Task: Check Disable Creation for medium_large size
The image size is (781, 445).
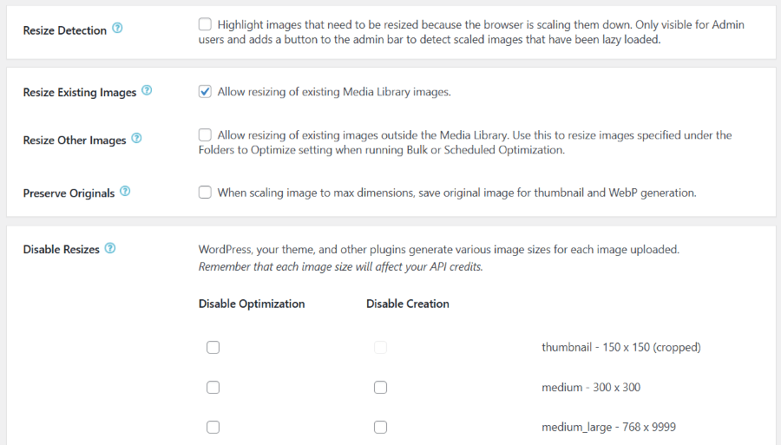Action: [381, 427]
